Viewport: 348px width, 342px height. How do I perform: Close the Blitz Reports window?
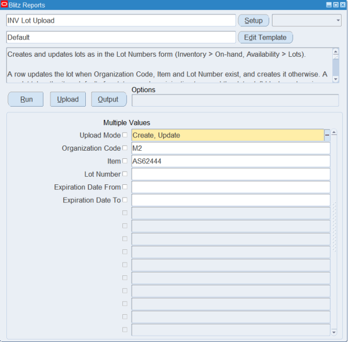[343, 5]
